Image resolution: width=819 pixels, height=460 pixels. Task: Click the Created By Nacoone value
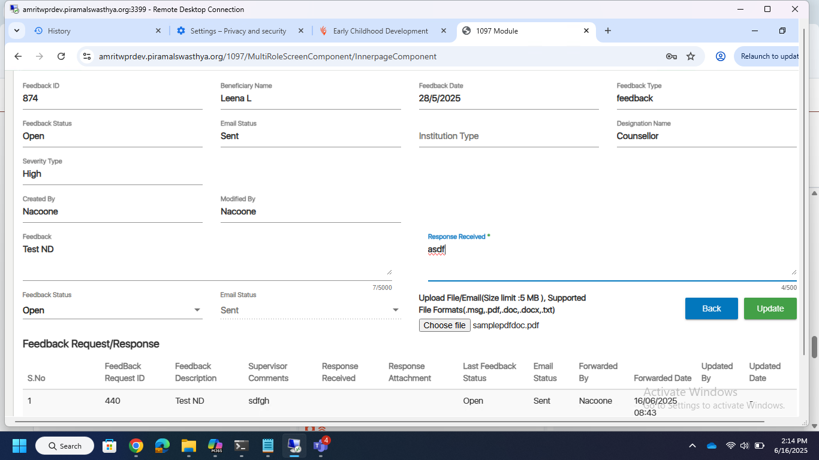(x=40, y=211)
